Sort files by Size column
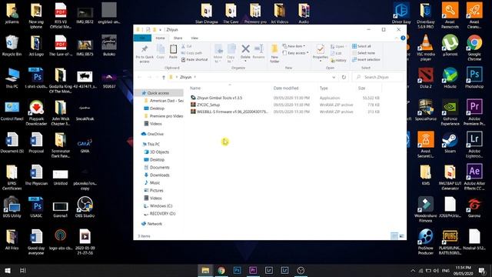This screenshot has height=277, width=492. [361, 88]
